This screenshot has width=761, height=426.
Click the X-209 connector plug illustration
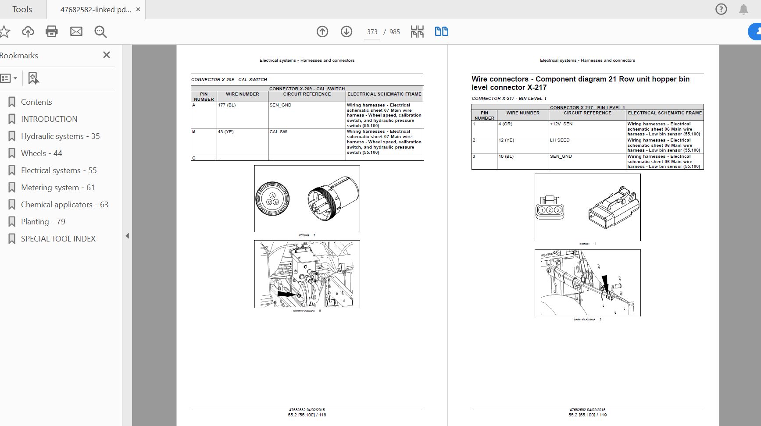pos(307,199)
